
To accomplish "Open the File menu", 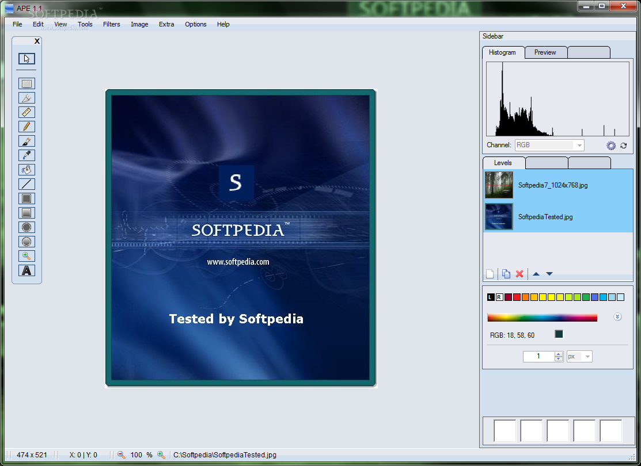I will [x=18, y=24].
